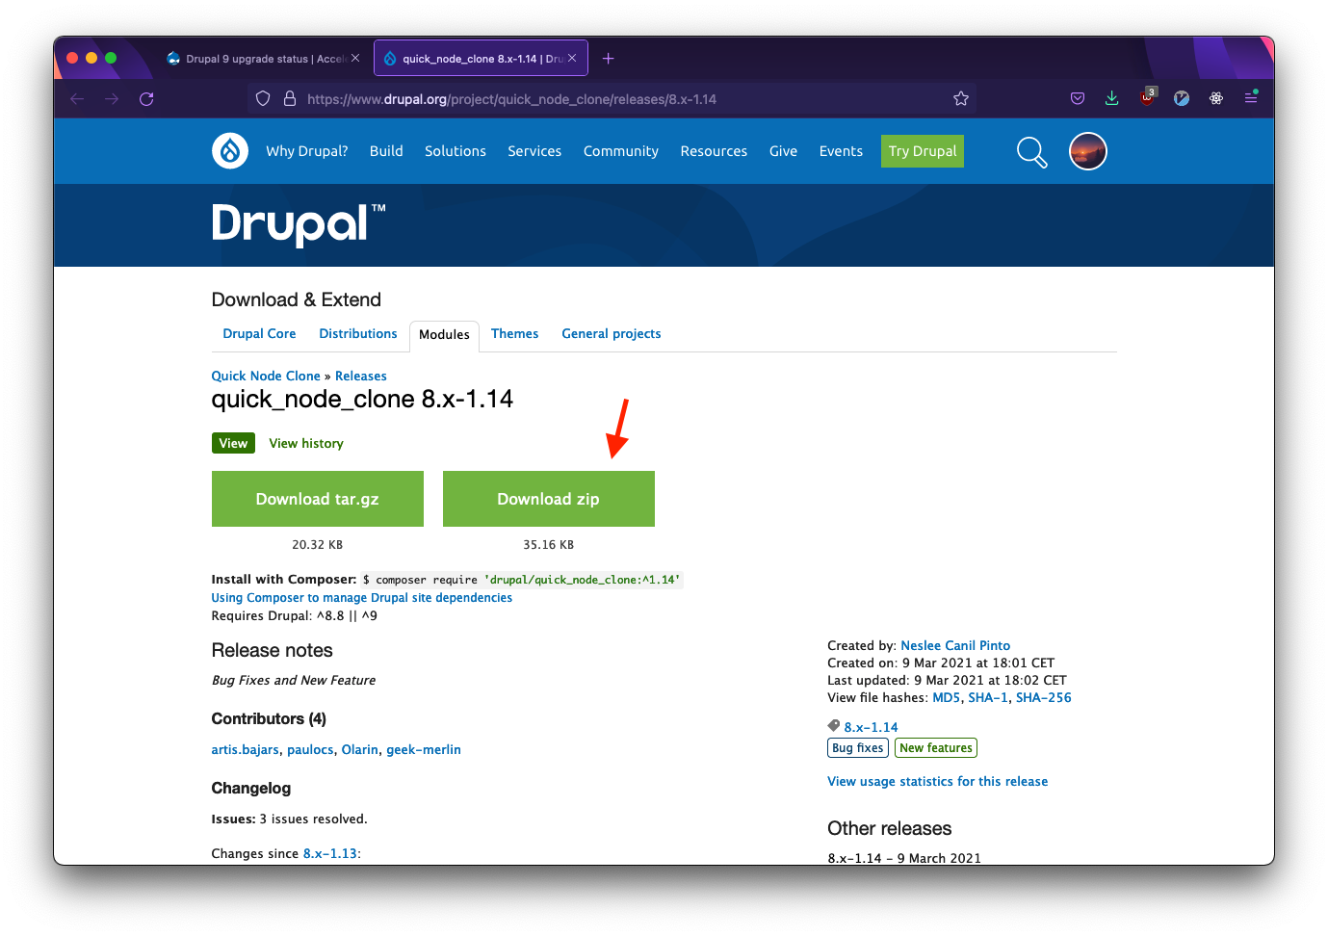Open contributor paulocs link

(310, 750)
